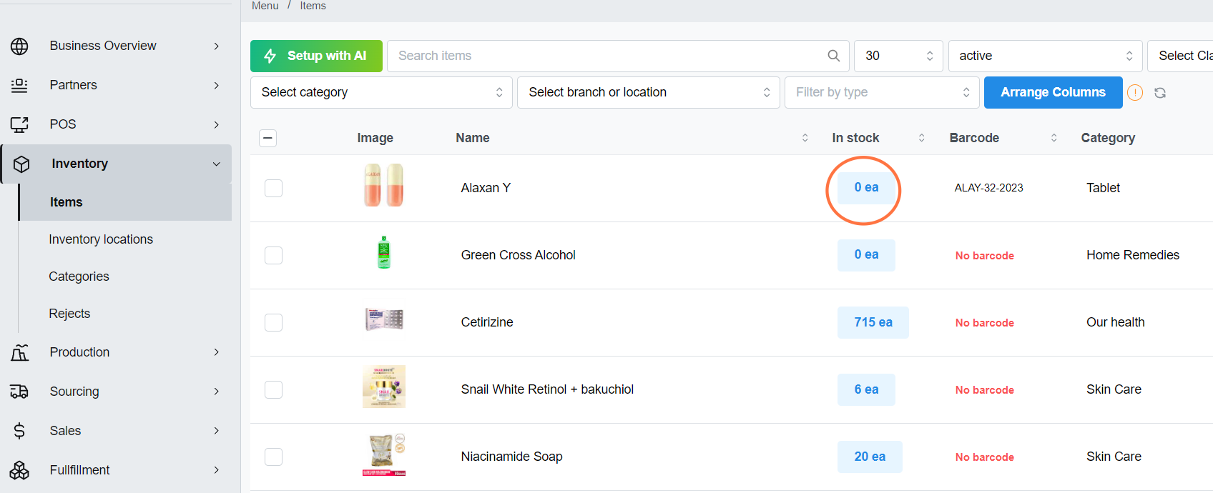Click the ALAY-32-2023 barcode
Screen dimensions: 1213x493
click(x=988, y=188)
